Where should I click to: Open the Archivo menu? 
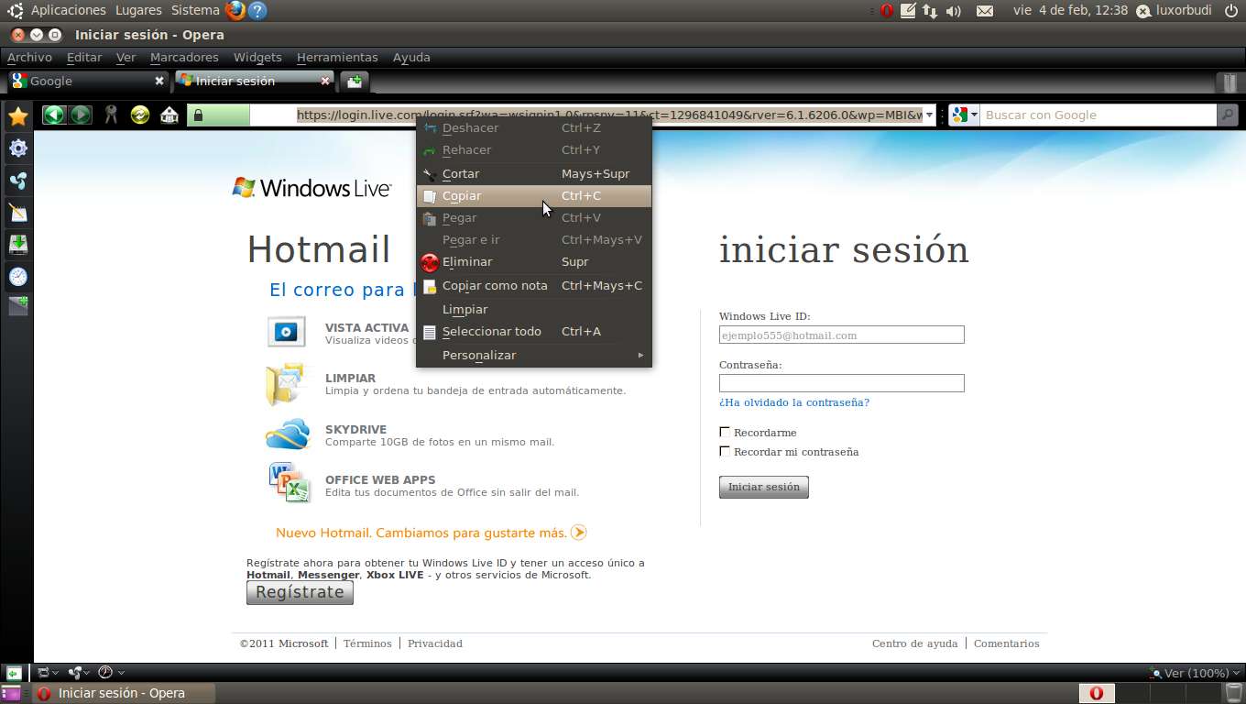[x=29, y=57]
